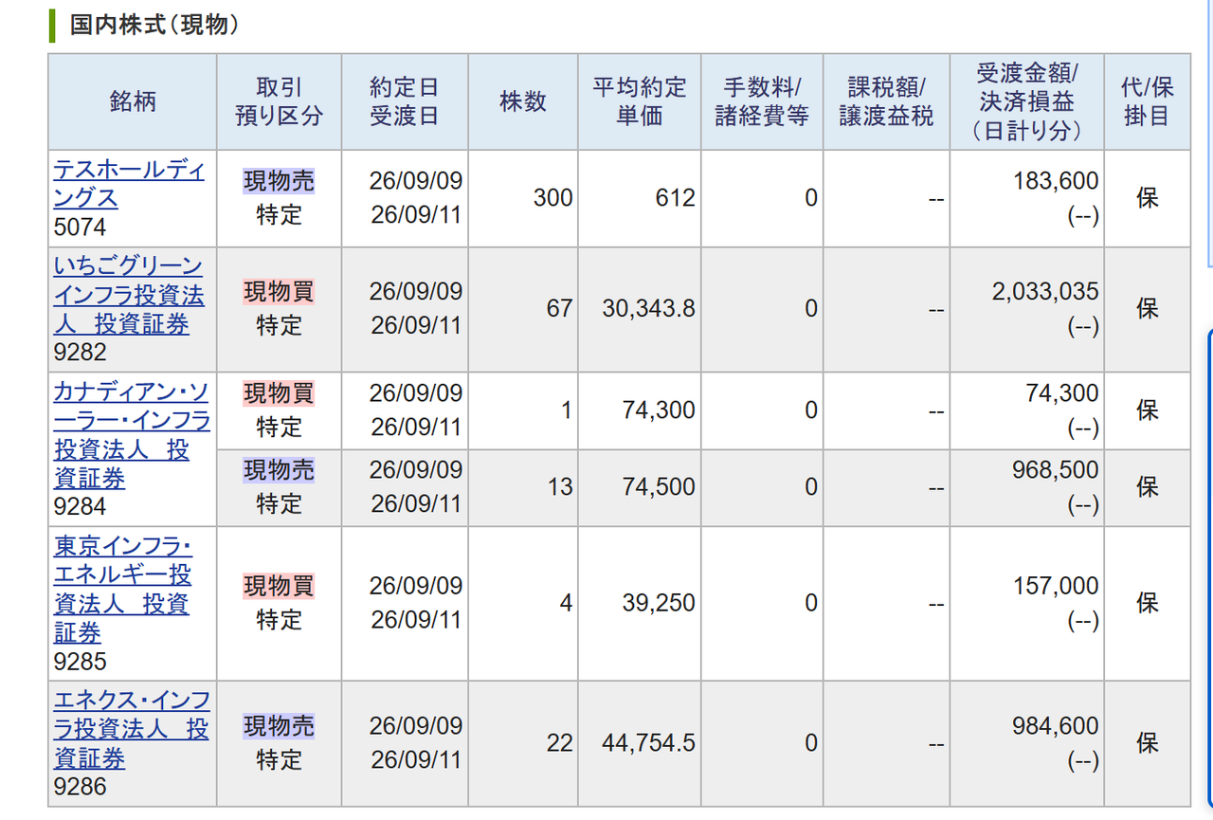Image resolution: width=1213 pixels, height=820 pixels.
Task: Click the 受渡金額/決済損益 column header
Action: pyautogui.click(x=1027, y=101)
